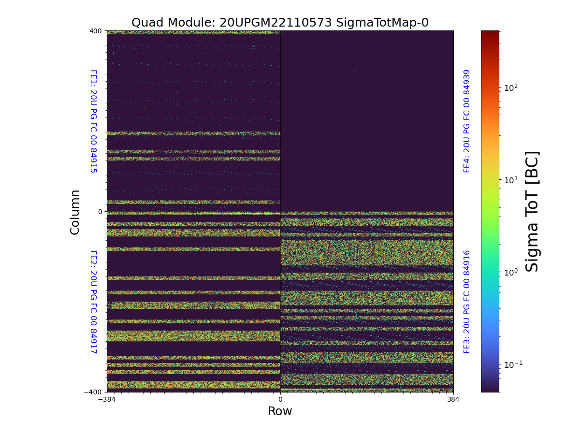580x435 pixels.
Task: Click the −384 tick on the Row axis
Action: pos(107,400)
